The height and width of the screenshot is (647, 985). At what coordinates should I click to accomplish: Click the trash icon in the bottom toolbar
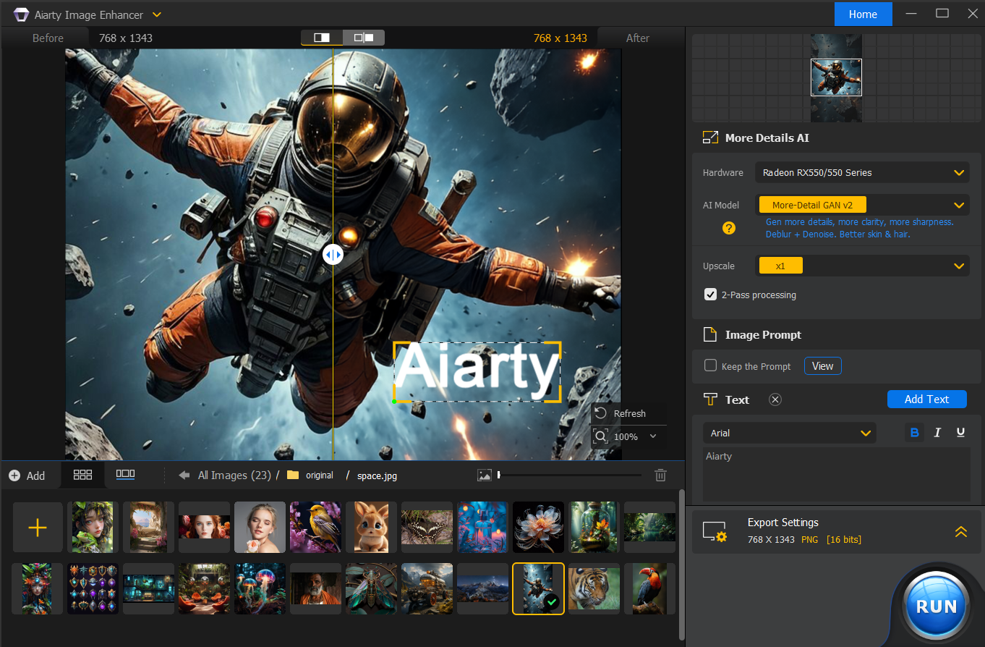[x=660, y=475]
